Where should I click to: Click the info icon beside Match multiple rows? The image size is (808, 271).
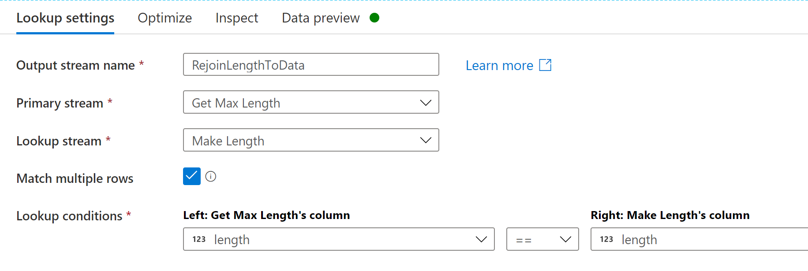211,177
